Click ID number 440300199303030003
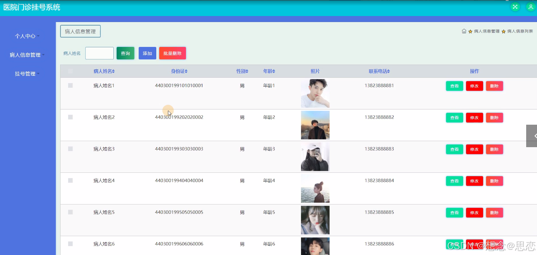The image size is (537, 255). point(179,149)
